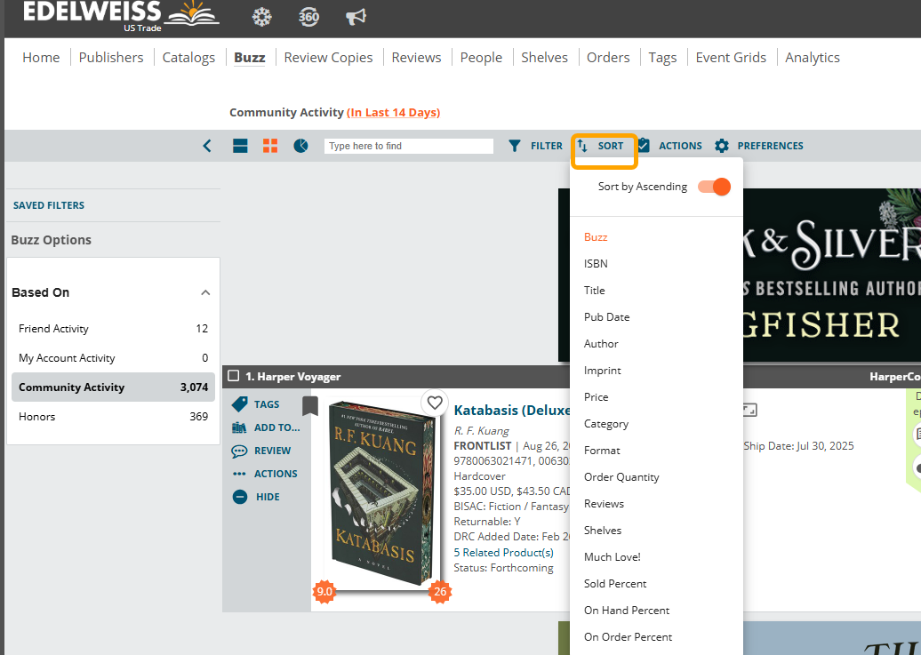The height and width of the screenshot is (655, 921).
Task: Click the bookmark icon beside Katabasis cover
Action: [310, 405]
